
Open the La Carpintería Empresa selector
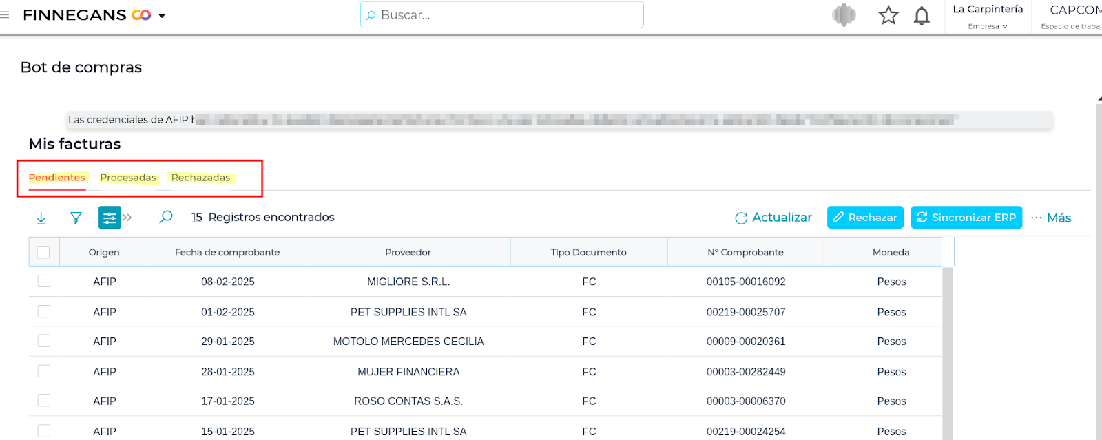click(x=988, y=17)
